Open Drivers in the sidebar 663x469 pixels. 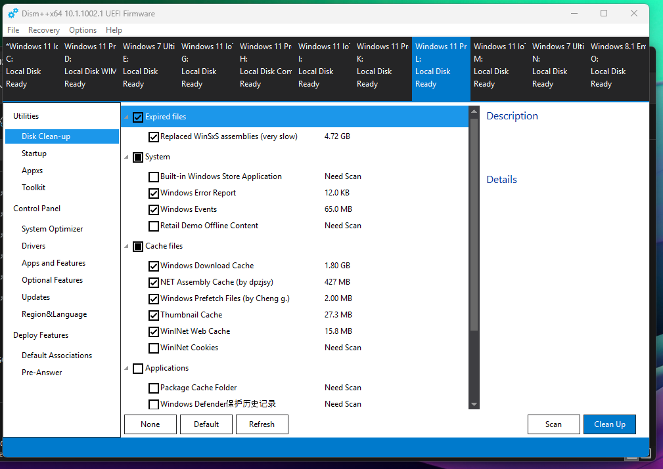coord(34,246)
